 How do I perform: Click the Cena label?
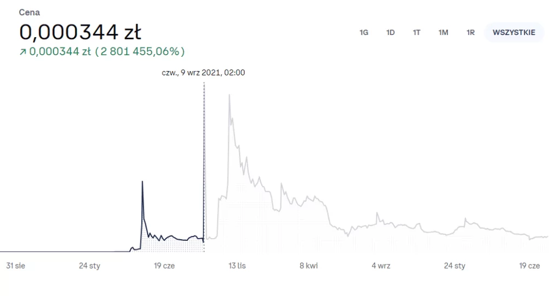(29, 12)
